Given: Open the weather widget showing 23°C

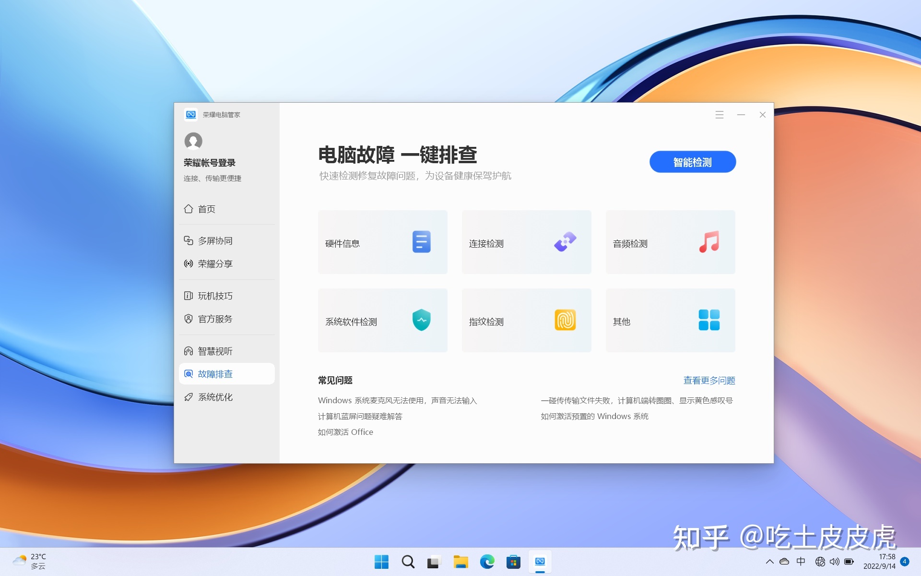Looking at the screenshot, I should point(30,562).
